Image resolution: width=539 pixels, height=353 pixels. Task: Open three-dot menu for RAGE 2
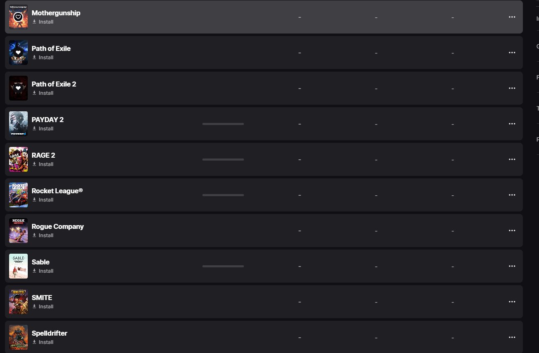[512, 159]
